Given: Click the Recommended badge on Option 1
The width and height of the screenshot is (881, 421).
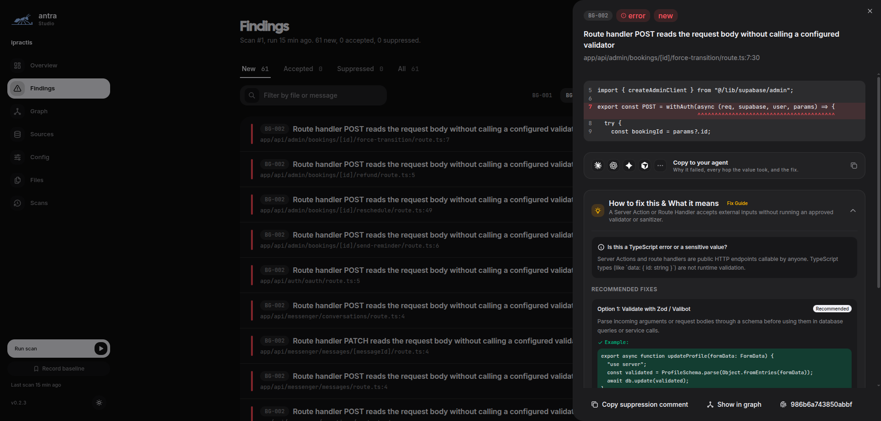Looking at the screenshot, I should point(832,309).
